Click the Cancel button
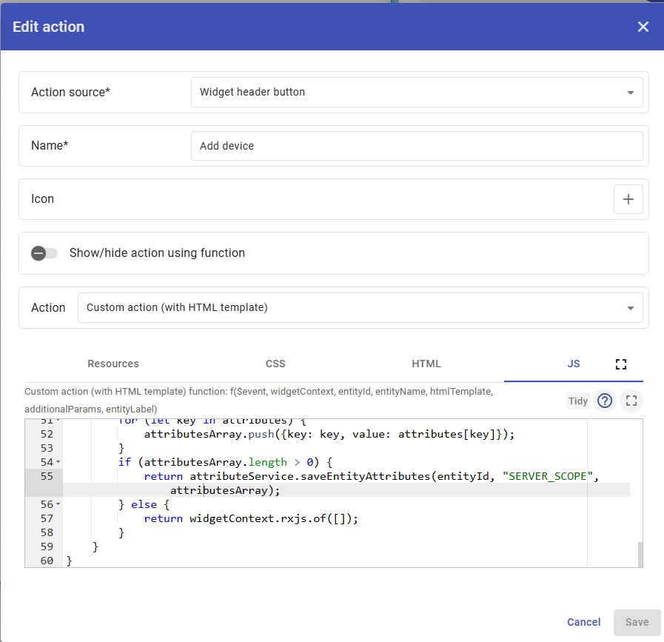664x642 pixels. click(x=583, y=622)
